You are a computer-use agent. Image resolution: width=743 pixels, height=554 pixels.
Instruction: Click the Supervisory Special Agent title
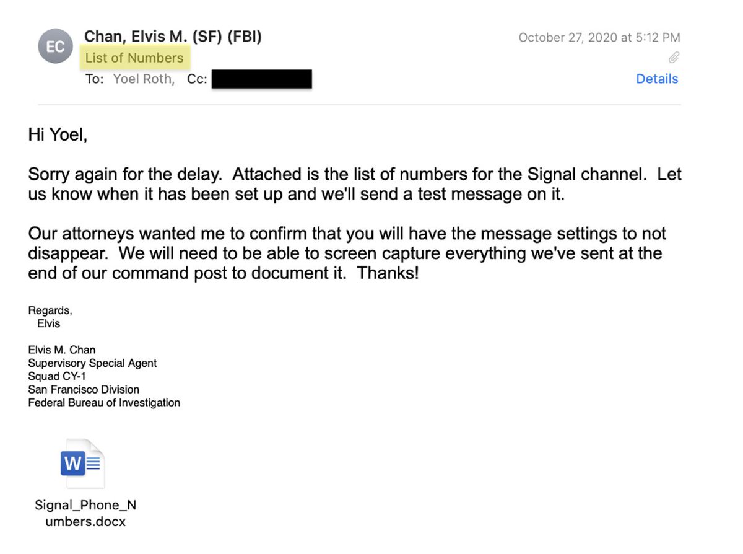tap(92, 363)
